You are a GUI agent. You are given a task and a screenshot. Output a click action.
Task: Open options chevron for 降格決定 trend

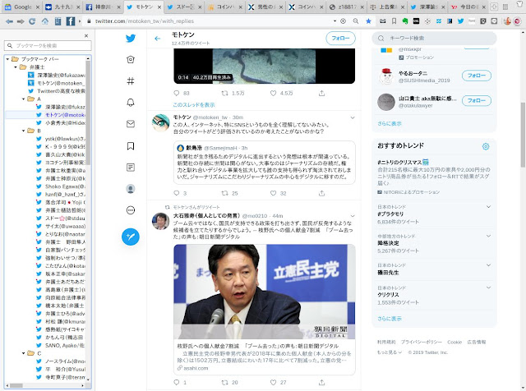488,236
